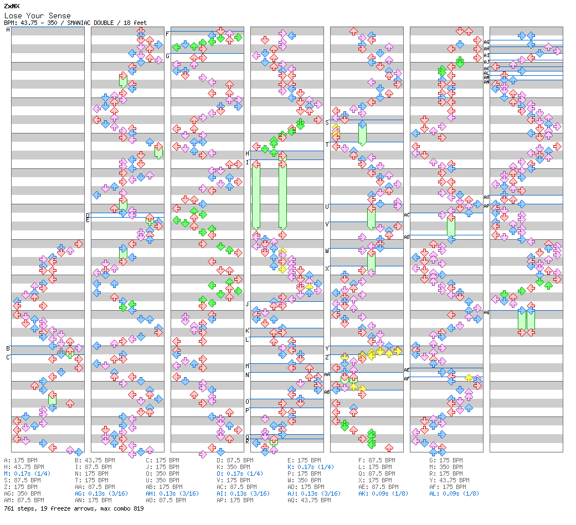Click the artist name "ZxNX"
The image size is (576, 525).
point(12,6)
